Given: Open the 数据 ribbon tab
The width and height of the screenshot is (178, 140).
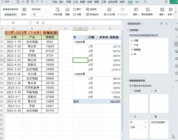Looking at the screenshot, I should (83, 2).
